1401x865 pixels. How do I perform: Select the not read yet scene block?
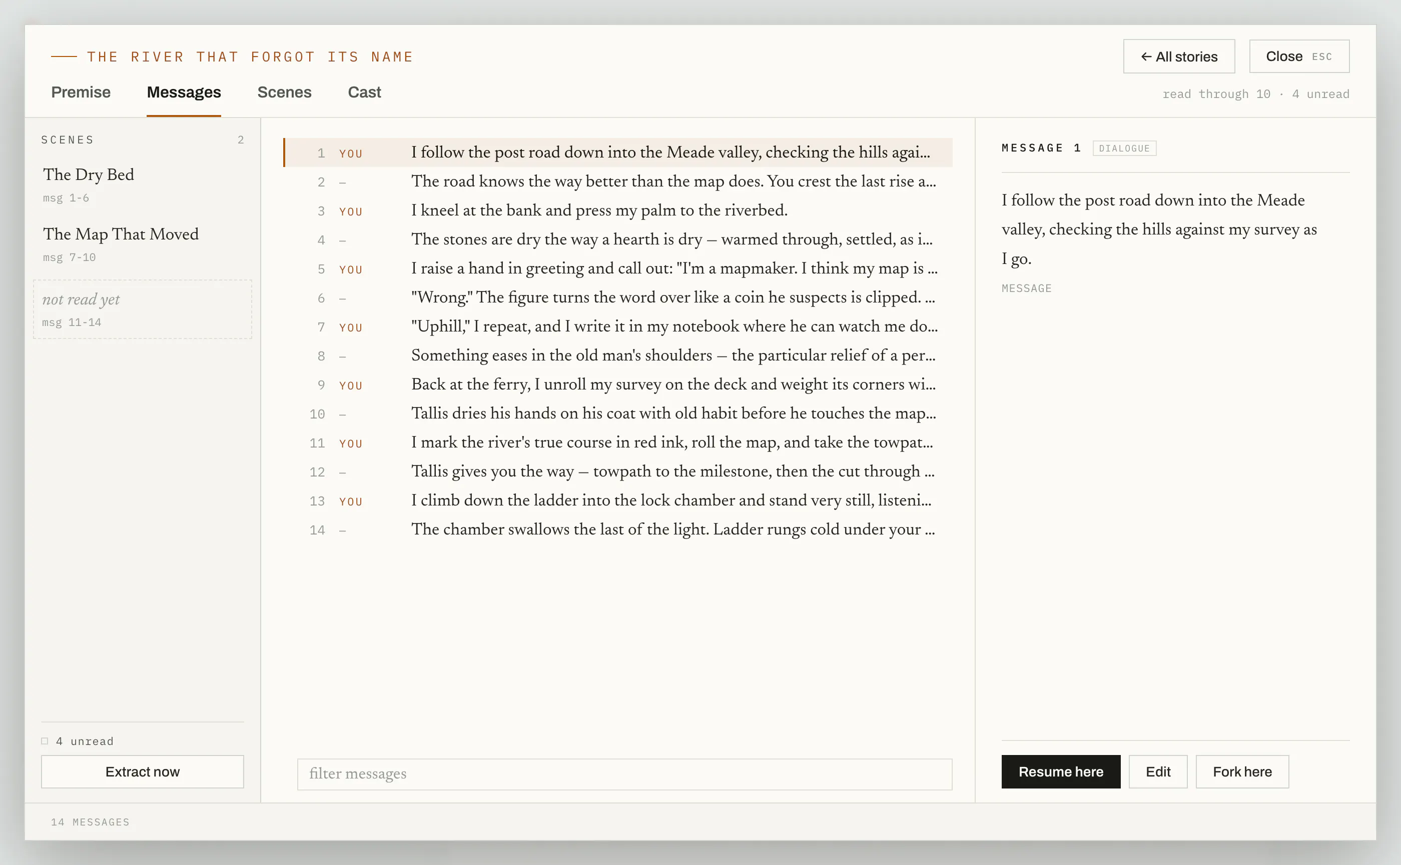click(143, 309)
